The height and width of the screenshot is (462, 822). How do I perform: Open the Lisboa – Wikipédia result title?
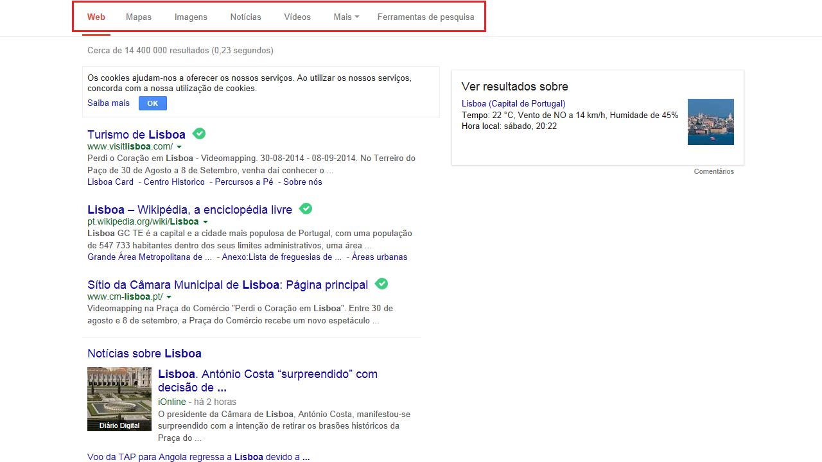189,210
